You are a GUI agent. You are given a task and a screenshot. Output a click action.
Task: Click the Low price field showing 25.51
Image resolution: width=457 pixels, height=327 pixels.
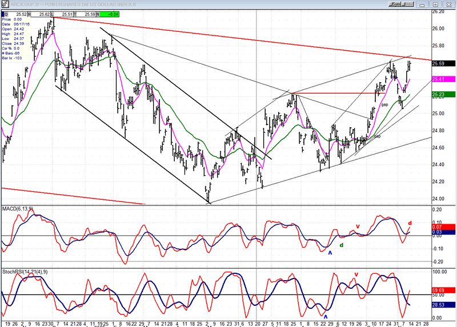67,13
